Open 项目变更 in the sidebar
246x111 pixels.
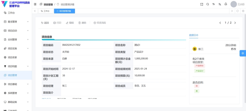point(16,57)
